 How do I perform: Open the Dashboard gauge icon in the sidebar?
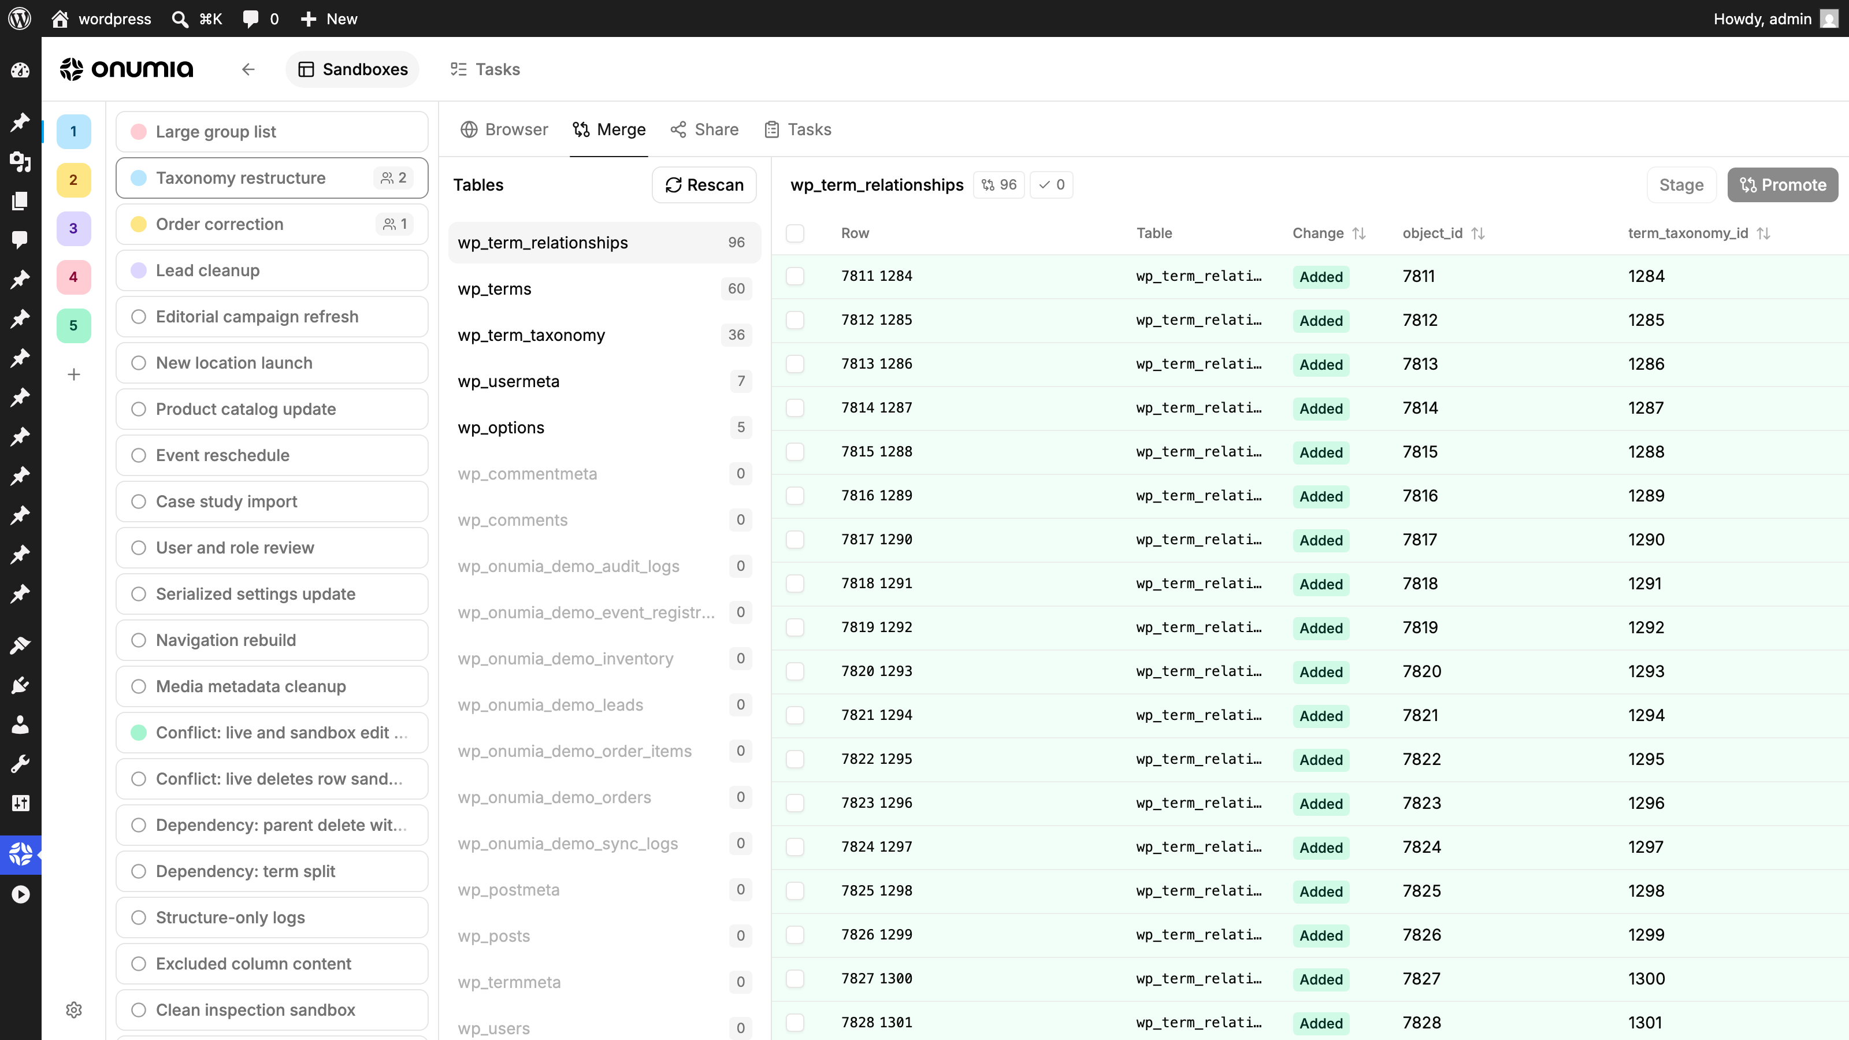point(20,70)
